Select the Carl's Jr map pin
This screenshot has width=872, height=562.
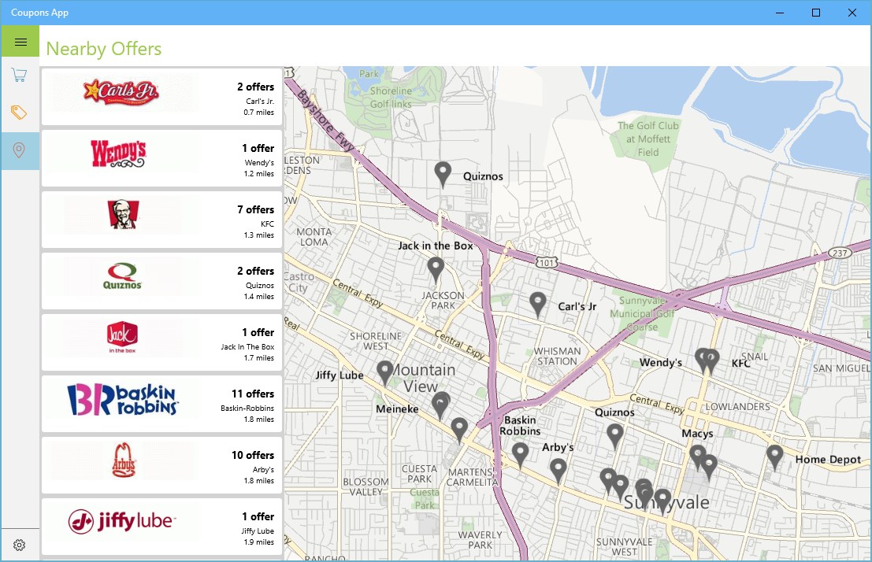pos(538,305)
